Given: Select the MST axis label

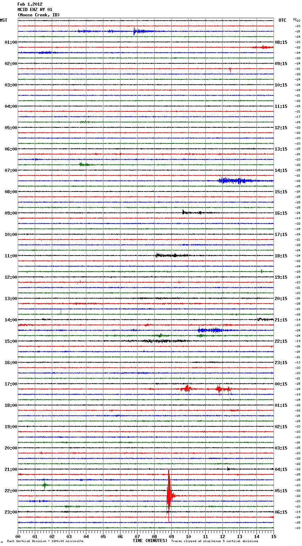Looking at the screenshot, I should [4, 20].
